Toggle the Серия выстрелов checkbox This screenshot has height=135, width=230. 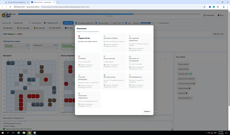click(x=96, y=23)
